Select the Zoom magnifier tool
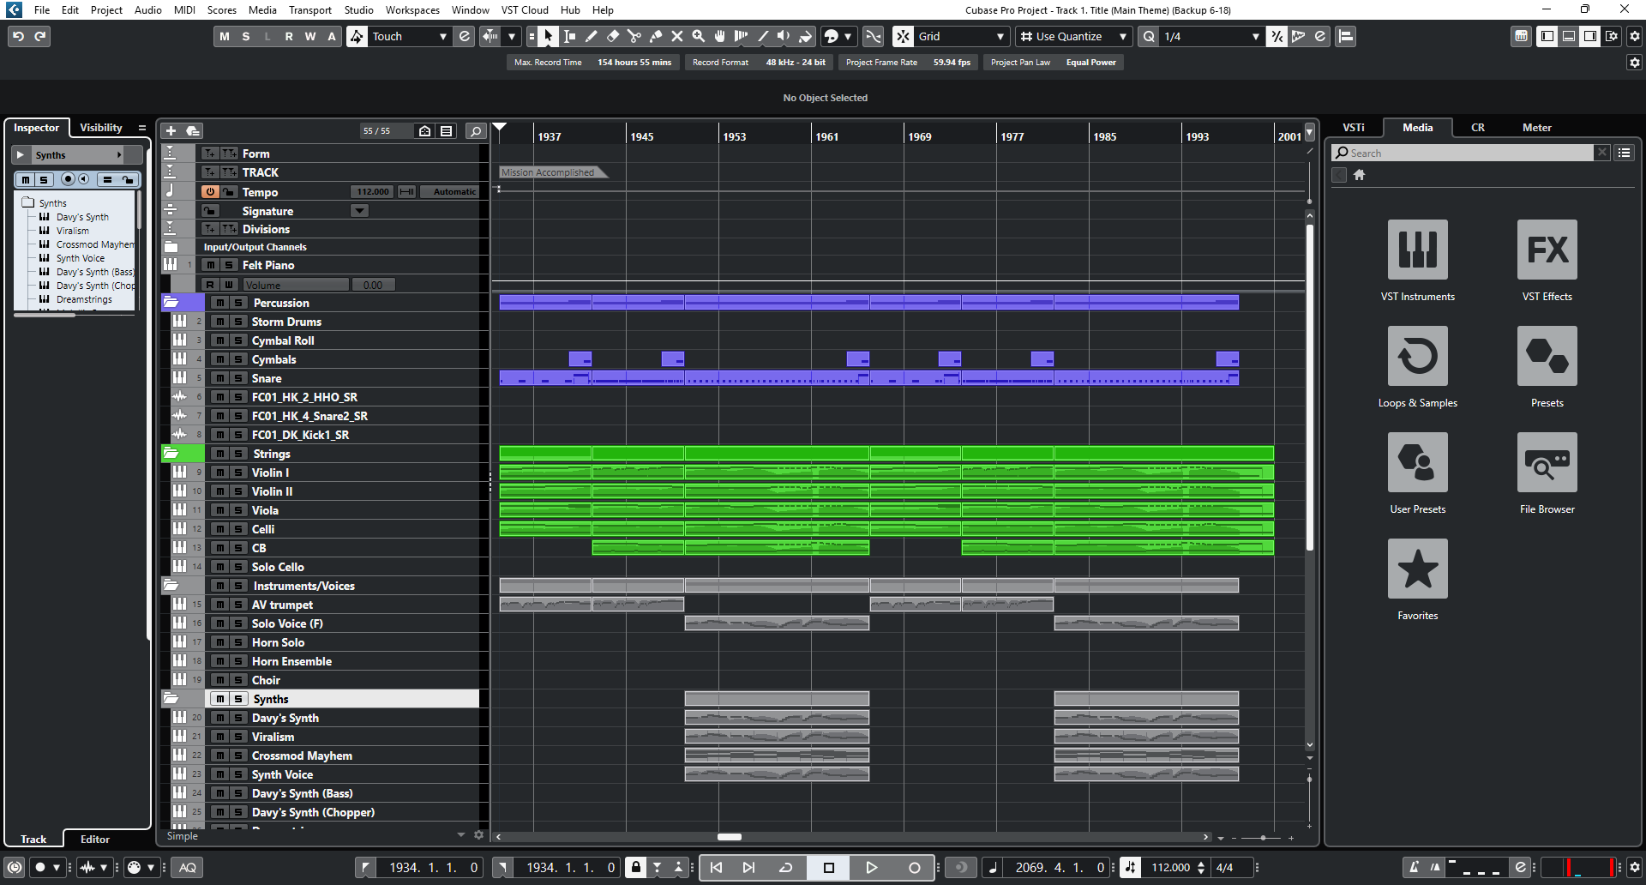 (699, 36)
